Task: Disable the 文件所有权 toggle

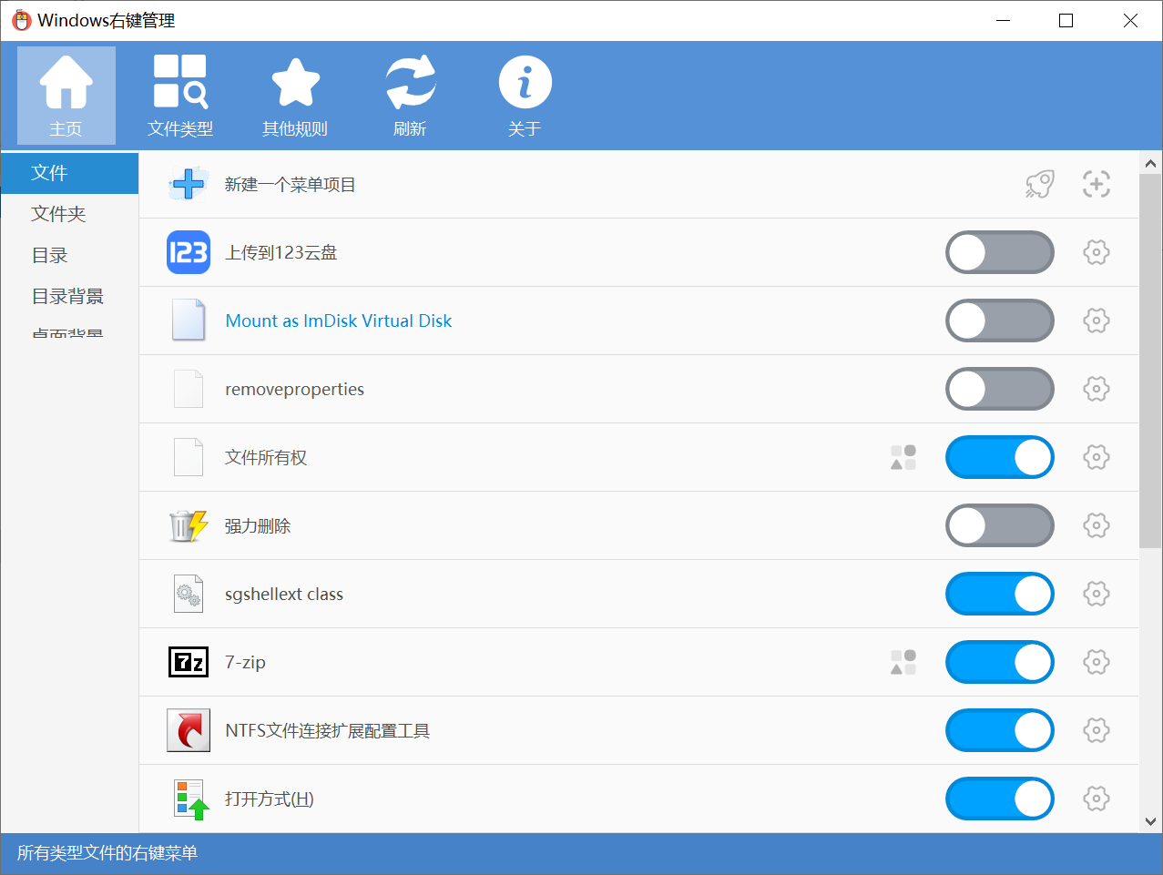Action: pyautogui.click(x=1000, y=457)
